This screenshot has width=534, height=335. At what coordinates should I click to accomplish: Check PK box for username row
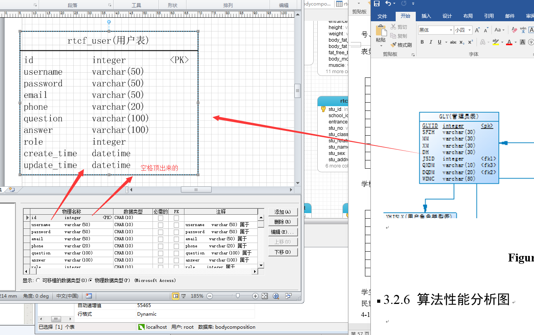pyautogui.click(x=176, y=225)
